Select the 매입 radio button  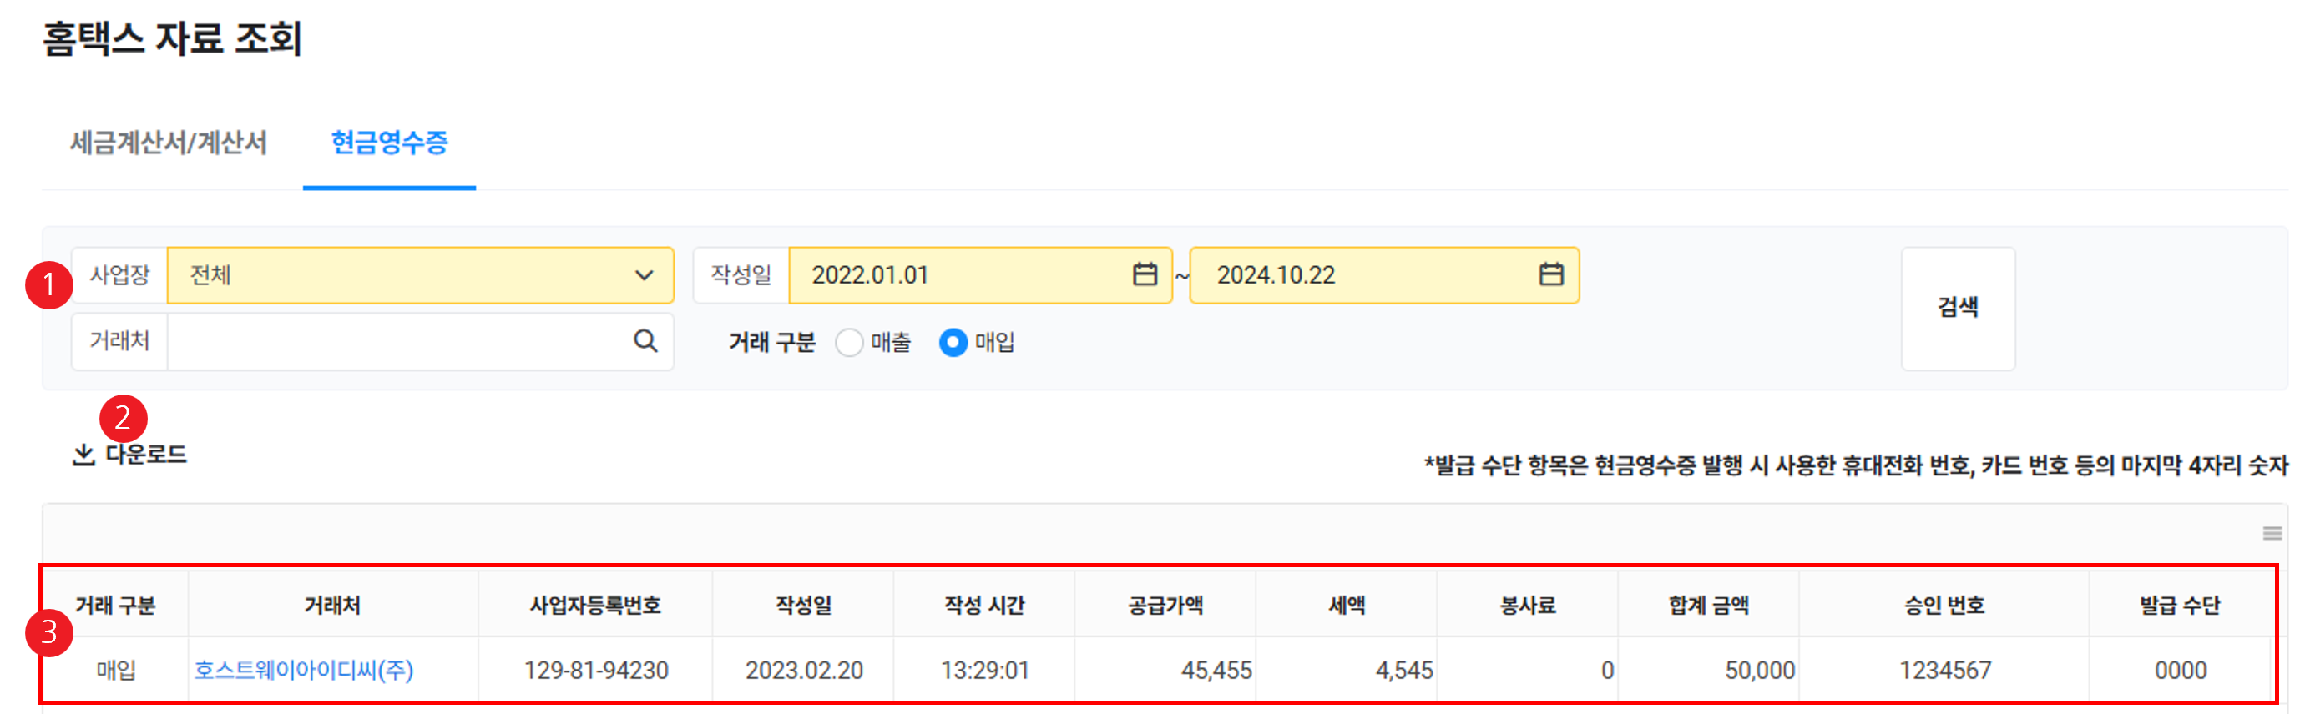[953, 343]
